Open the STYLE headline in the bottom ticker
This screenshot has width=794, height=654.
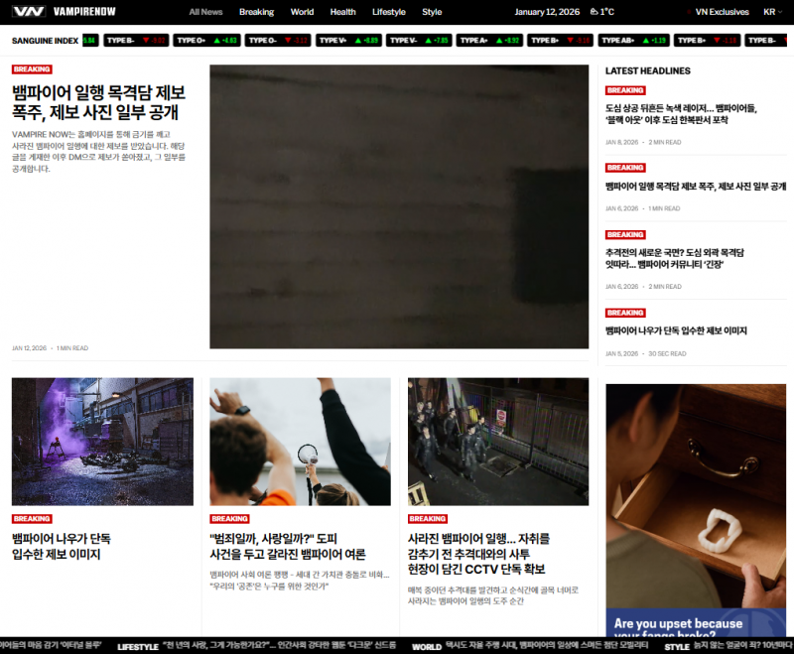[x=728, y=646]
